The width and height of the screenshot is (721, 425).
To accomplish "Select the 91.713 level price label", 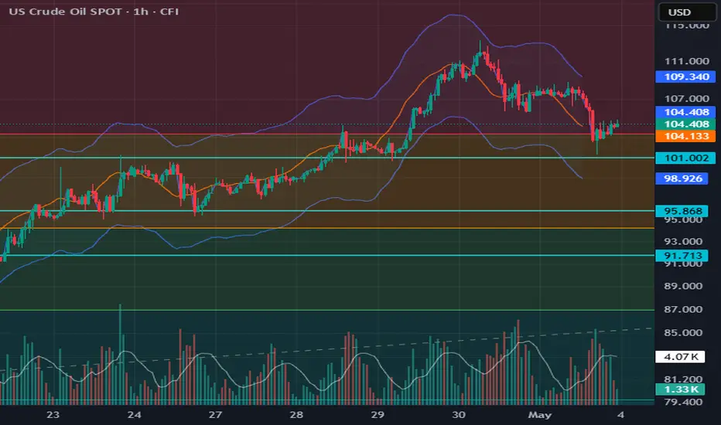I will click(682, 256).
